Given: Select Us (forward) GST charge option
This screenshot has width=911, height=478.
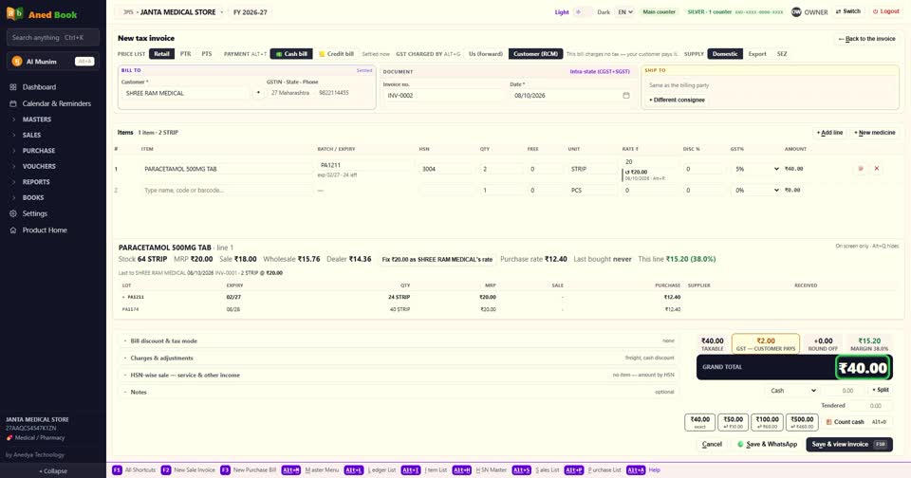Looking at the screenshot, I should (485, 54).
